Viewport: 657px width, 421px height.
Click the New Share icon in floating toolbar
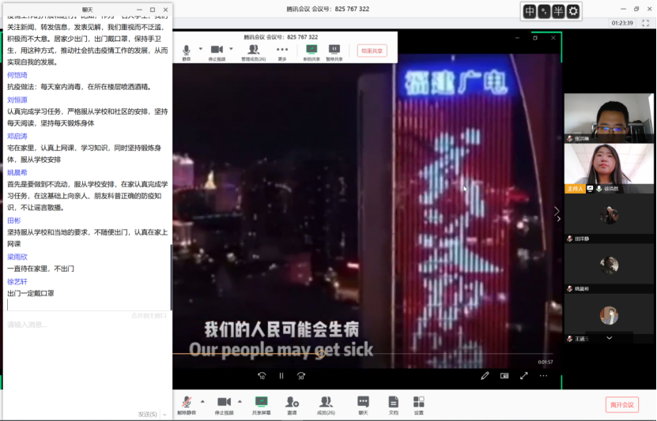point(312,51)
